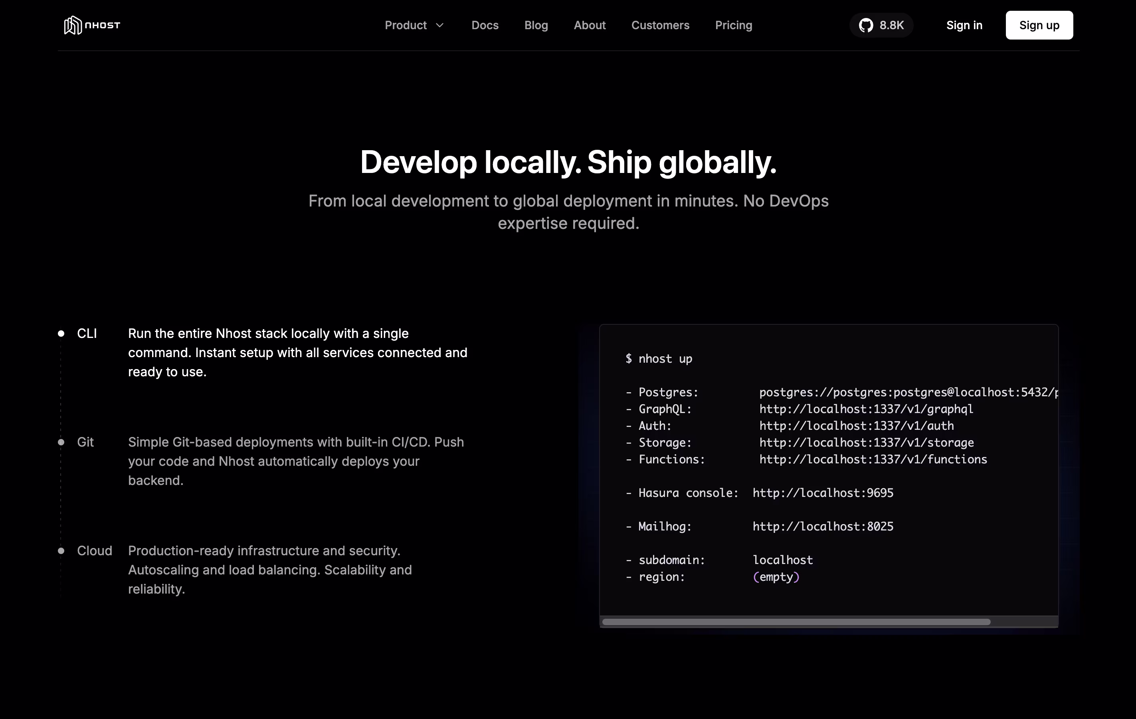Go to the Docs page
This screenshot has width=1136, height=719.
(485, 25)
